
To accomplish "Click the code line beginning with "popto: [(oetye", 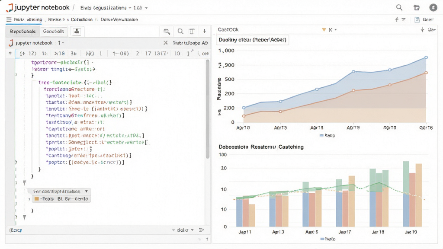I will [85, 163].
